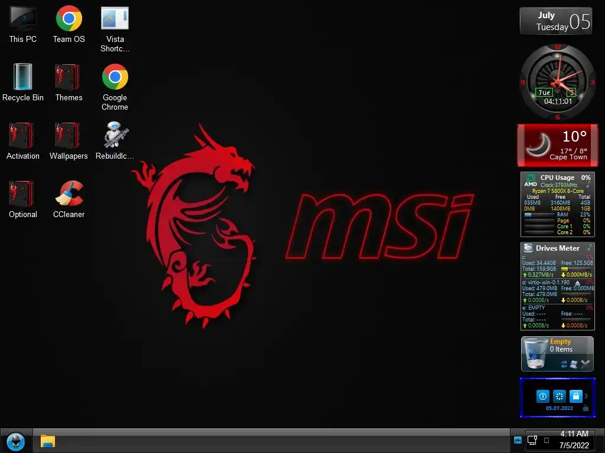Screen dimensions: 605x453
Task: Expand control gadget with right chevron
Action: pos(587,396)
